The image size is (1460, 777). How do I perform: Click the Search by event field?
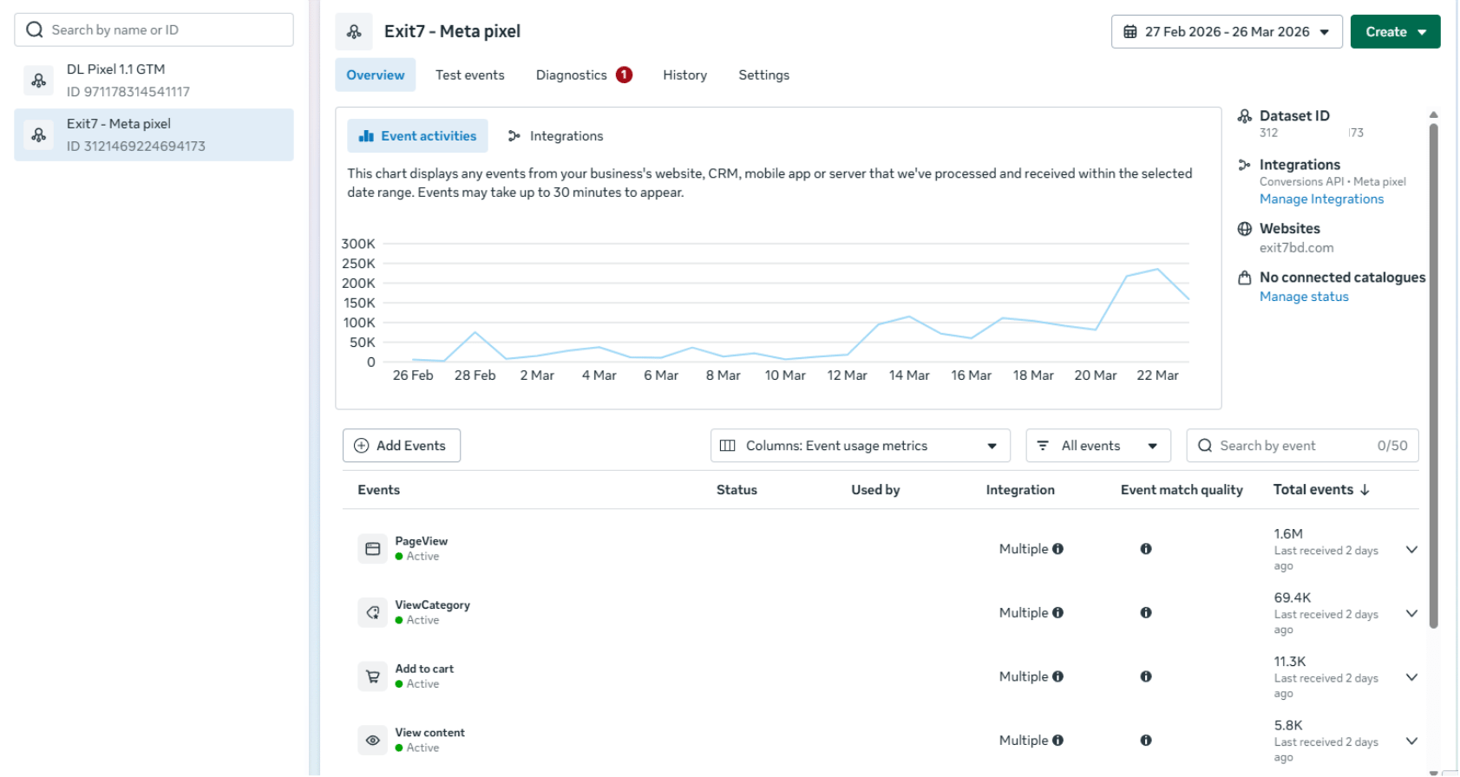point(1302,446)
